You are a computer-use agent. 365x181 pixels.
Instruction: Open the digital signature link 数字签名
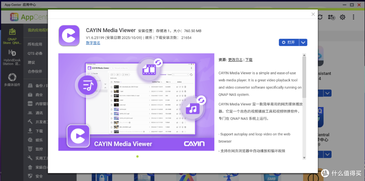click(x=93, y=43)
